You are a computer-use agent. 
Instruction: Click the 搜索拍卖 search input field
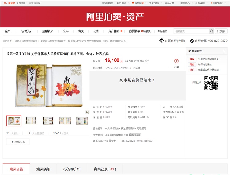point(191,31)
